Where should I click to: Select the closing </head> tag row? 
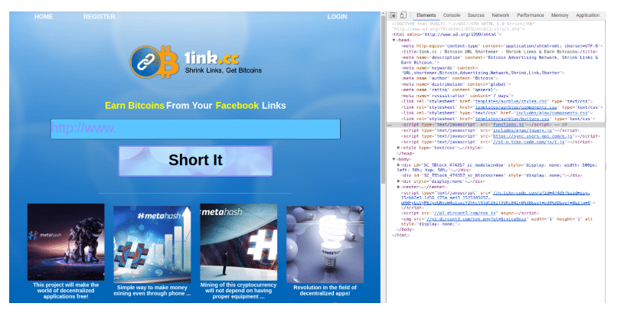(406, 154)
